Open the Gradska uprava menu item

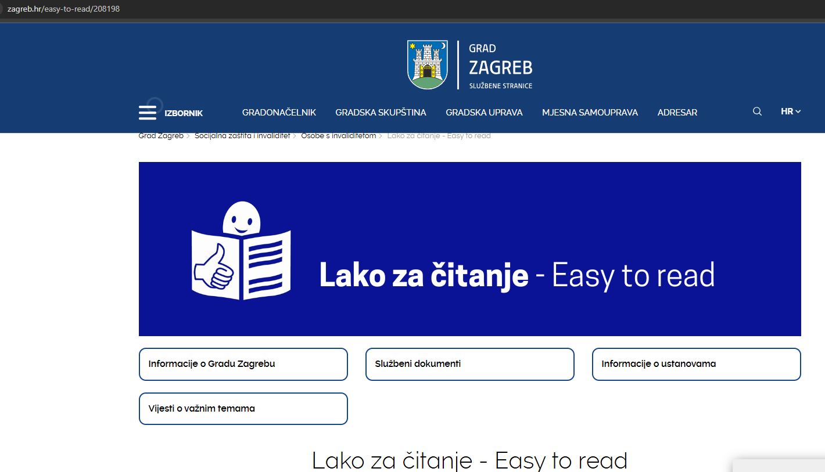pyautogui.click(x=484, y=113)
